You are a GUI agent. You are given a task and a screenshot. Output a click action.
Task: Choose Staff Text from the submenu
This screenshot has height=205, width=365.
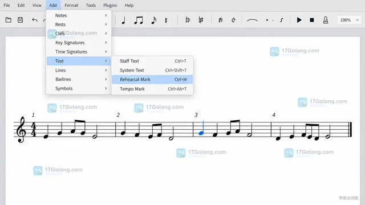click(152, 61)
